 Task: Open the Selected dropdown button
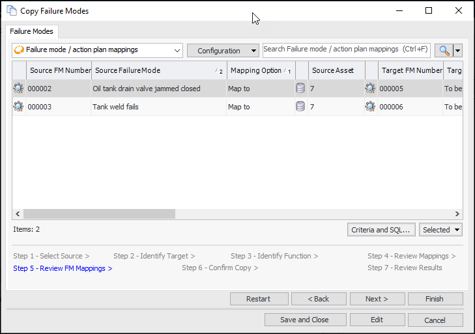click(440, 230)
